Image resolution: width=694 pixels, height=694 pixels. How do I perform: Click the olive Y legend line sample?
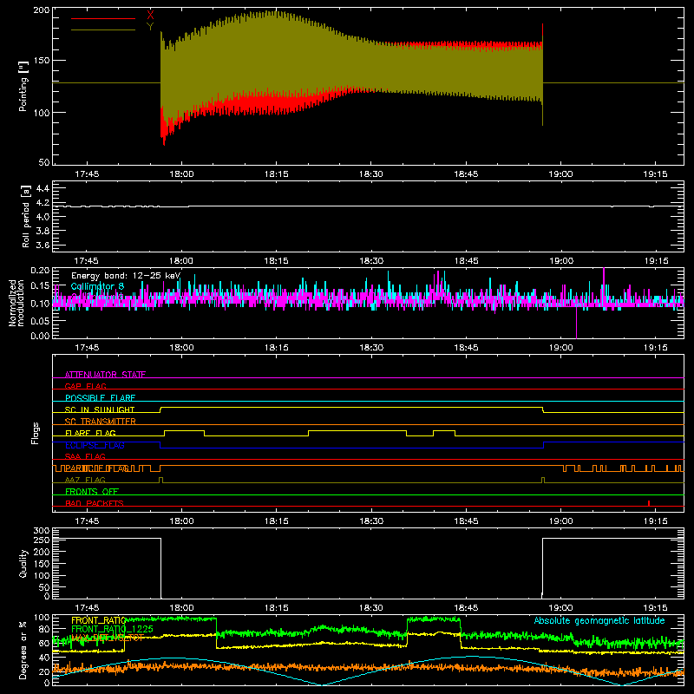pyautogui.click(x=103, y=30)
